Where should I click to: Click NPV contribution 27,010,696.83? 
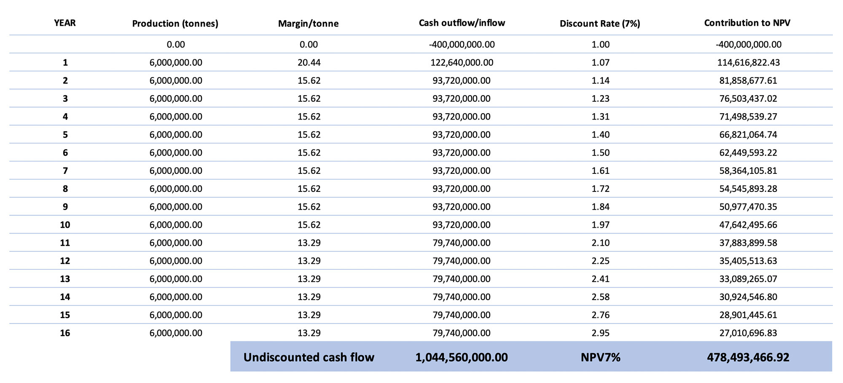748,333
